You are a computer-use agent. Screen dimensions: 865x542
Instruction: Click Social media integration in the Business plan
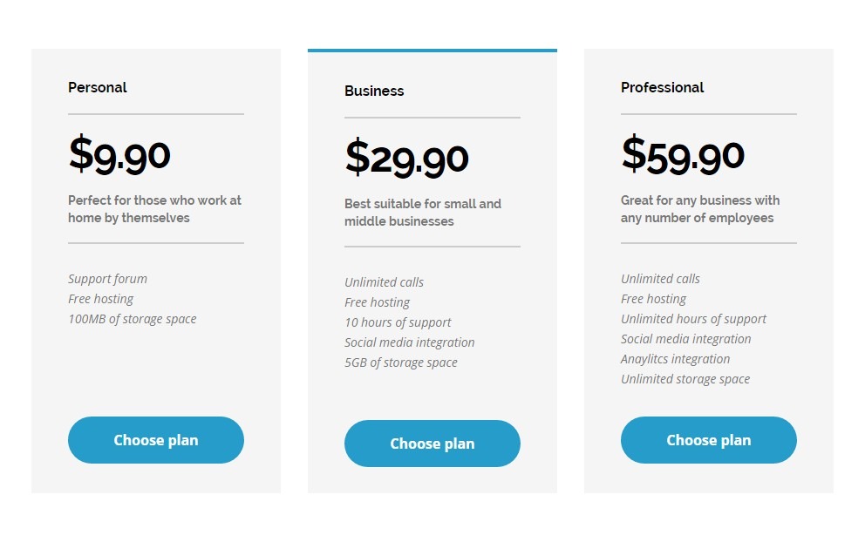click(410, 342)
